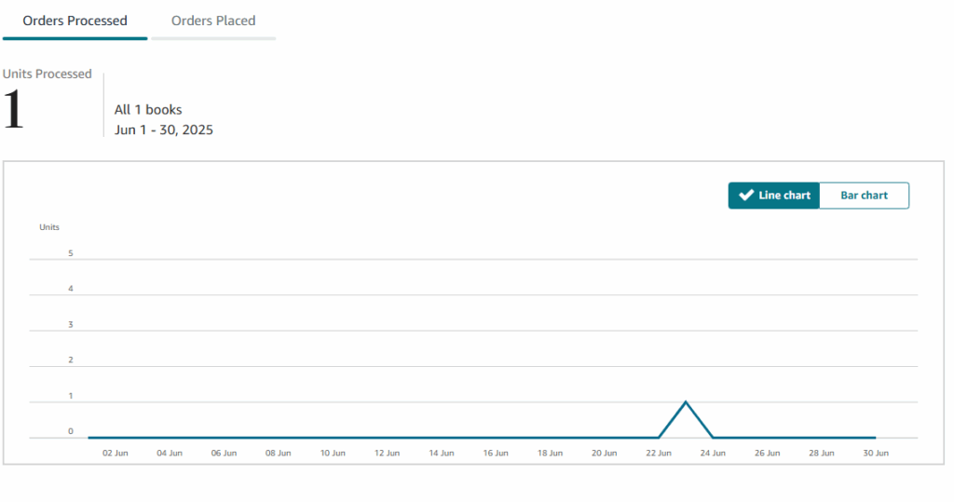The width and height of the screenshot is (954, 502).
Task: Click the 'All 1 books' text
Action: tap(148, 110)
